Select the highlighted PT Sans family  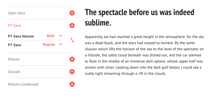(x=15, y=26)
